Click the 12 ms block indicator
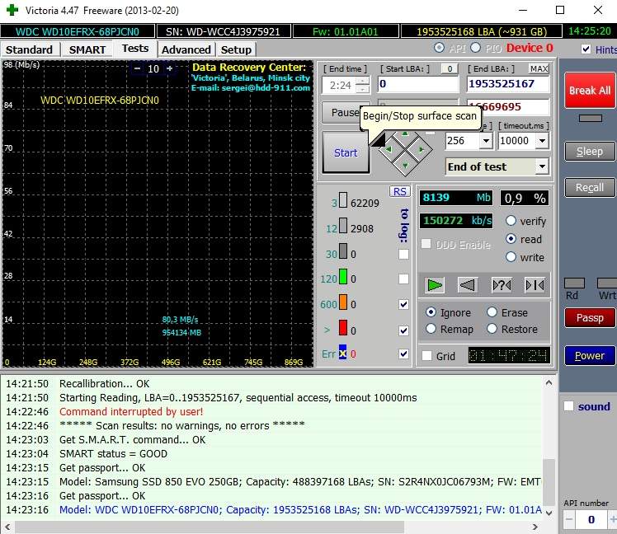Image resolution: width=617 pixels, height=534 pixels. [x=343, y=226]
